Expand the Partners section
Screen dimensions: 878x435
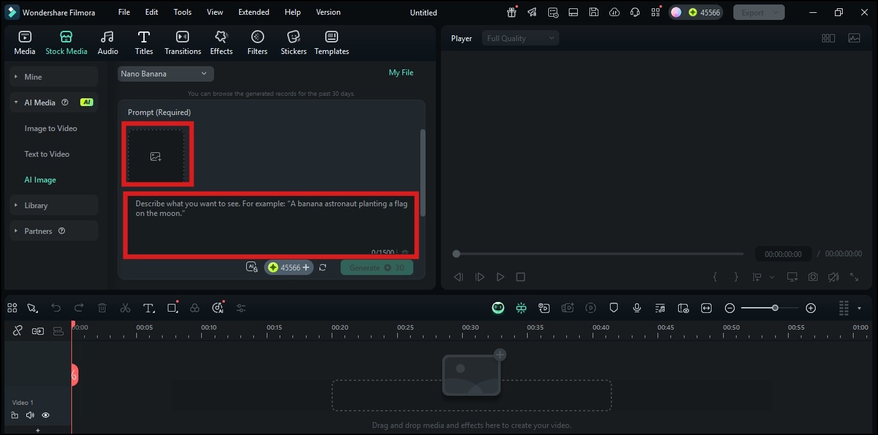point(53,231)
